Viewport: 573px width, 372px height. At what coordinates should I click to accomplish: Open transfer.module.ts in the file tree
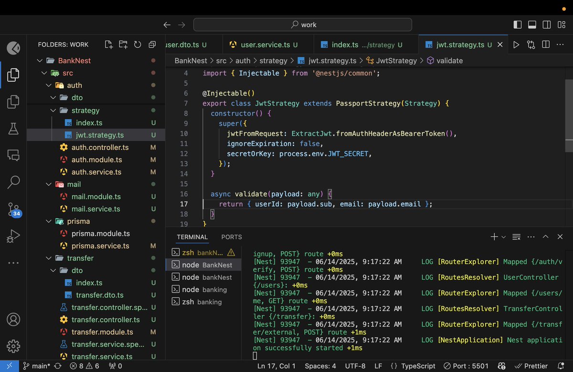pos(95,332)
